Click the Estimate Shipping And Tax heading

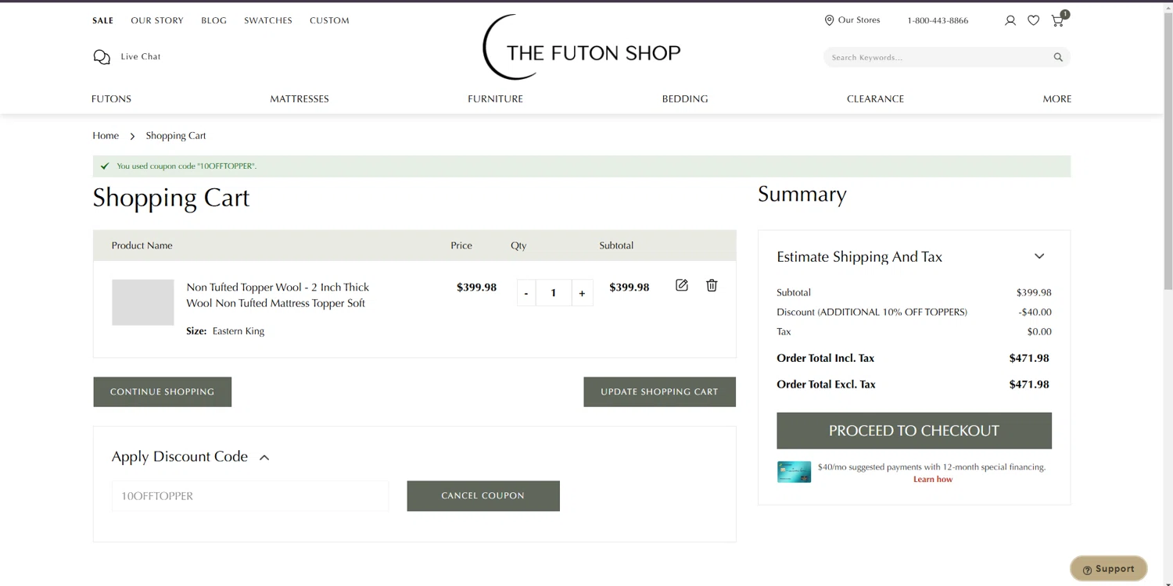click(859, 257)
